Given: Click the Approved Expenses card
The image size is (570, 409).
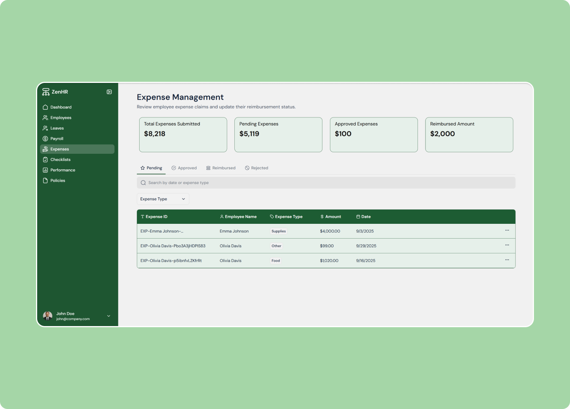Looking at the screenshot, I should [374, 135].
